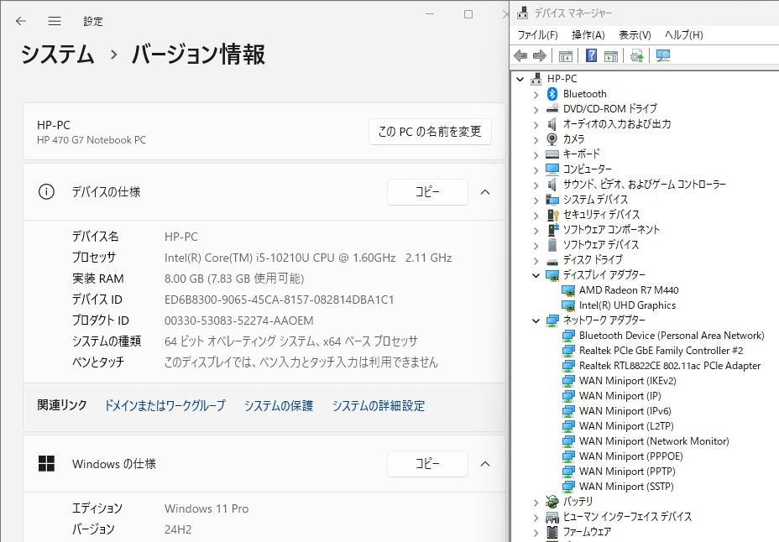Screen dimensions: 779x542
Task: Select Intel(R) UHD Graphics adapter
Action: 627,305
